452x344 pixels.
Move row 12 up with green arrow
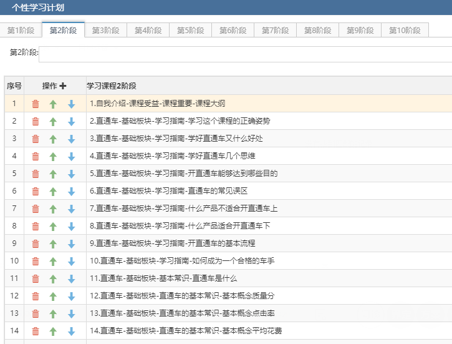[53, 297]
